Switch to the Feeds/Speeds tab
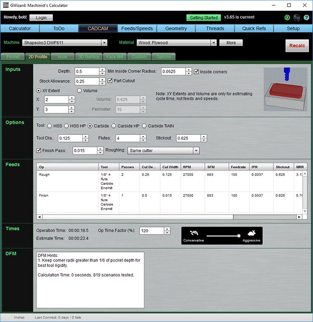Viewport: 313px width, 322px height. (137, 29)
